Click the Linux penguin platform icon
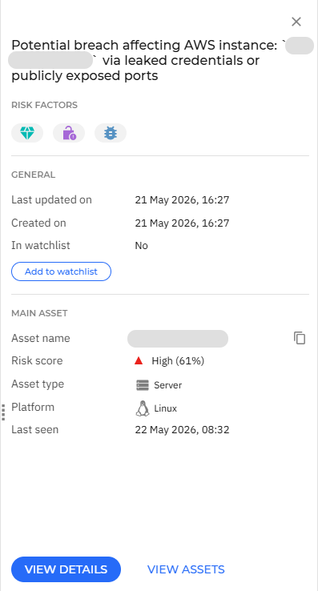The width and height of the screenshot is (318, 591). [143, 408]
